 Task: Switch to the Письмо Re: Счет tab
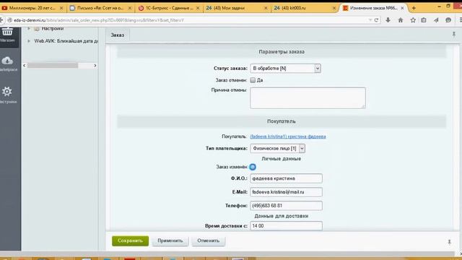pos(101,8)
